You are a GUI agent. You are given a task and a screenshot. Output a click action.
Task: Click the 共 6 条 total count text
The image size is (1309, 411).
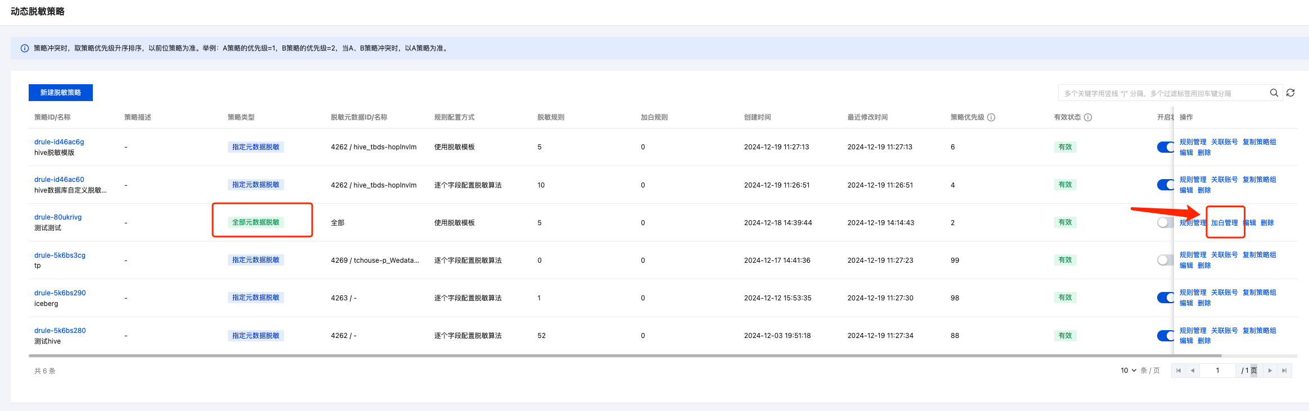click(45, 371)
